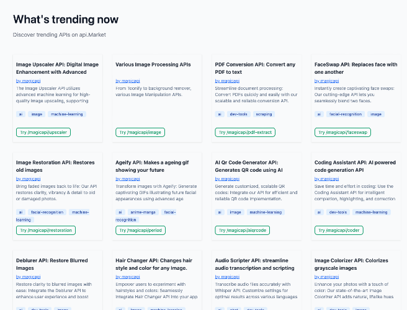Click the scraping tag on PDF Conversion card
The image size is (407, 310).
pos(264,114)
